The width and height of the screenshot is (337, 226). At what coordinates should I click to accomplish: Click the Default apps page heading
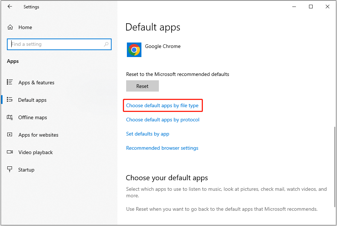coord(153,28)
